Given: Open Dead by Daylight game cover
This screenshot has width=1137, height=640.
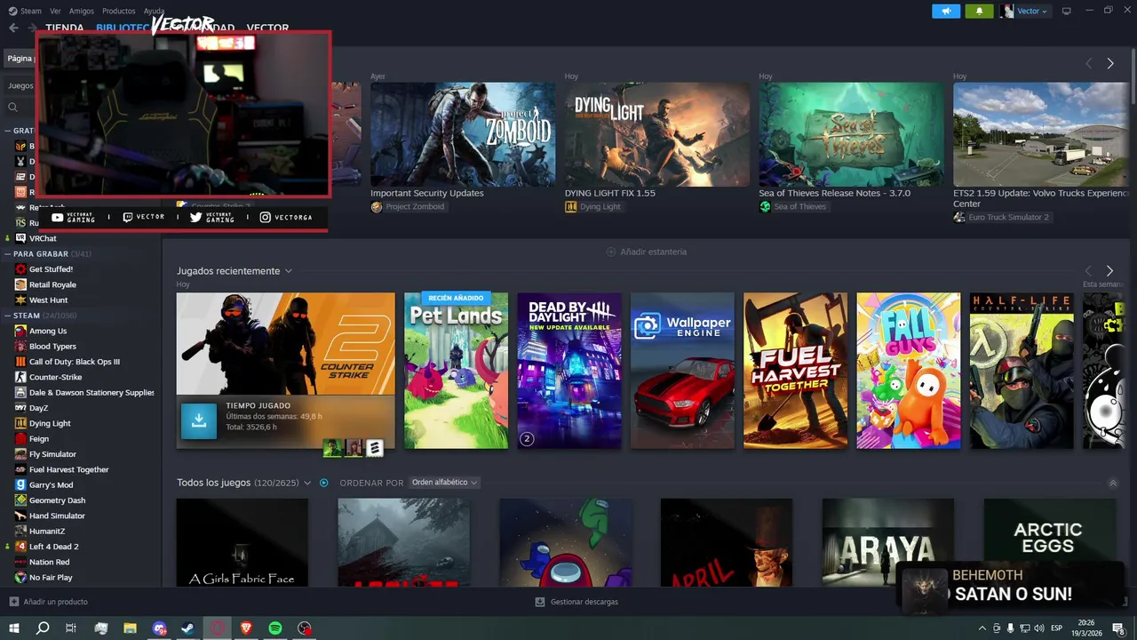Looking at the screenshot, I should coord(569,371).
